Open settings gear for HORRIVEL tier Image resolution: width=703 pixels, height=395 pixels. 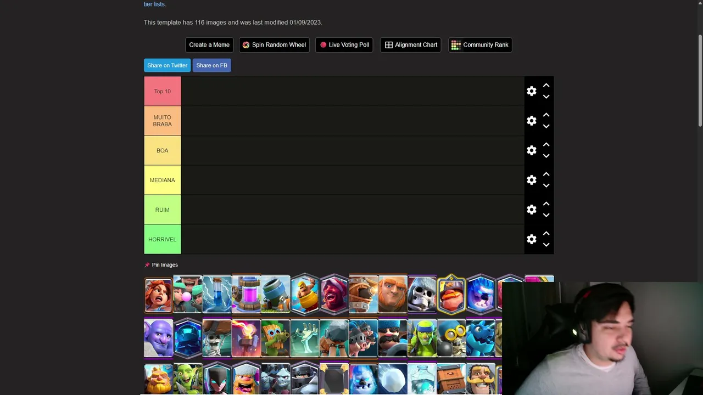click(531, 239)
